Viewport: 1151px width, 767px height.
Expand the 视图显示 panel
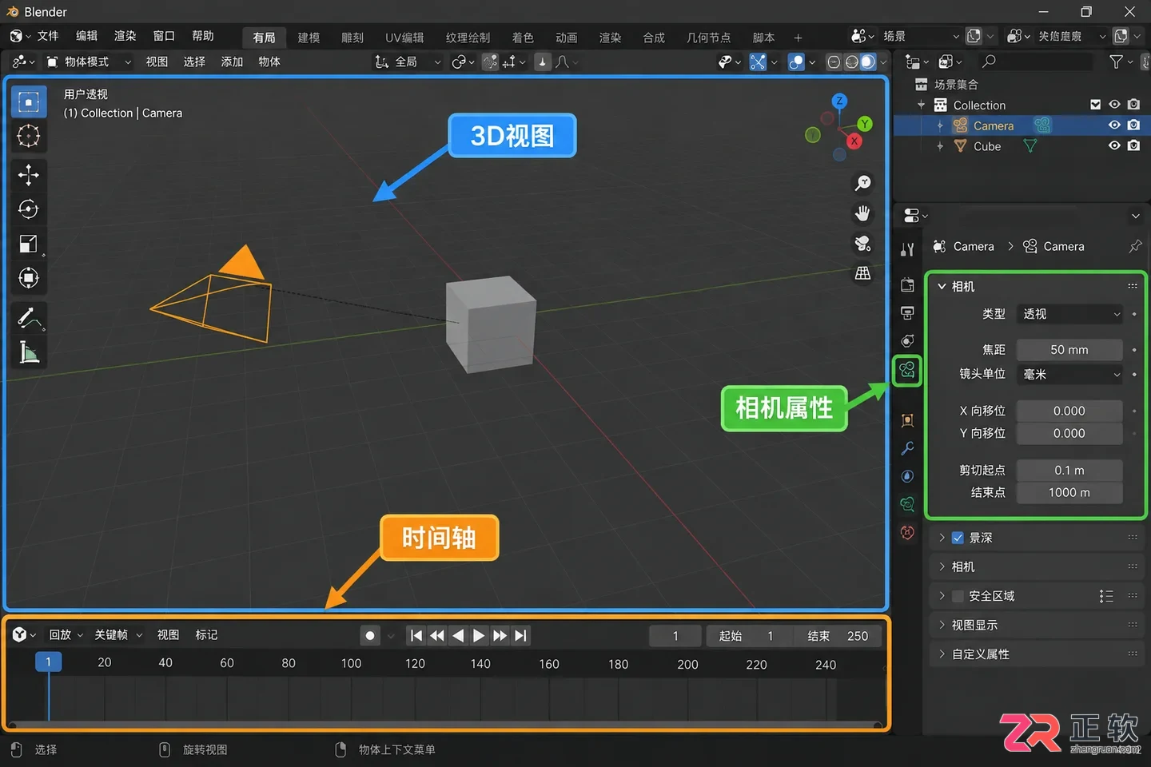click(x=1037, y=625)
